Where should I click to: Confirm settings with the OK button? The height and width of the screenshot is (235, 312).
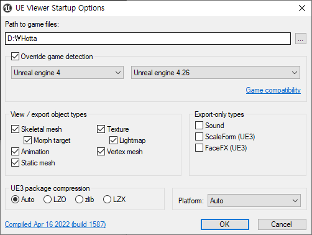tap(225, 224)
